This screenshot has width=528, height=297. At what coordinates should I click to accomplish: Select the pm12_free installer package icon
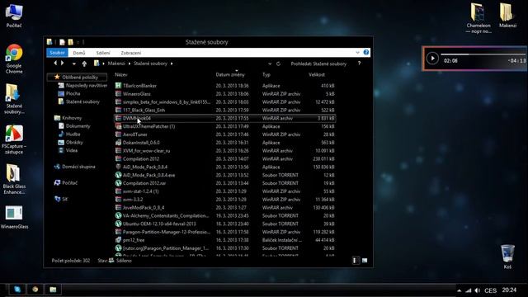coord(118,240)
